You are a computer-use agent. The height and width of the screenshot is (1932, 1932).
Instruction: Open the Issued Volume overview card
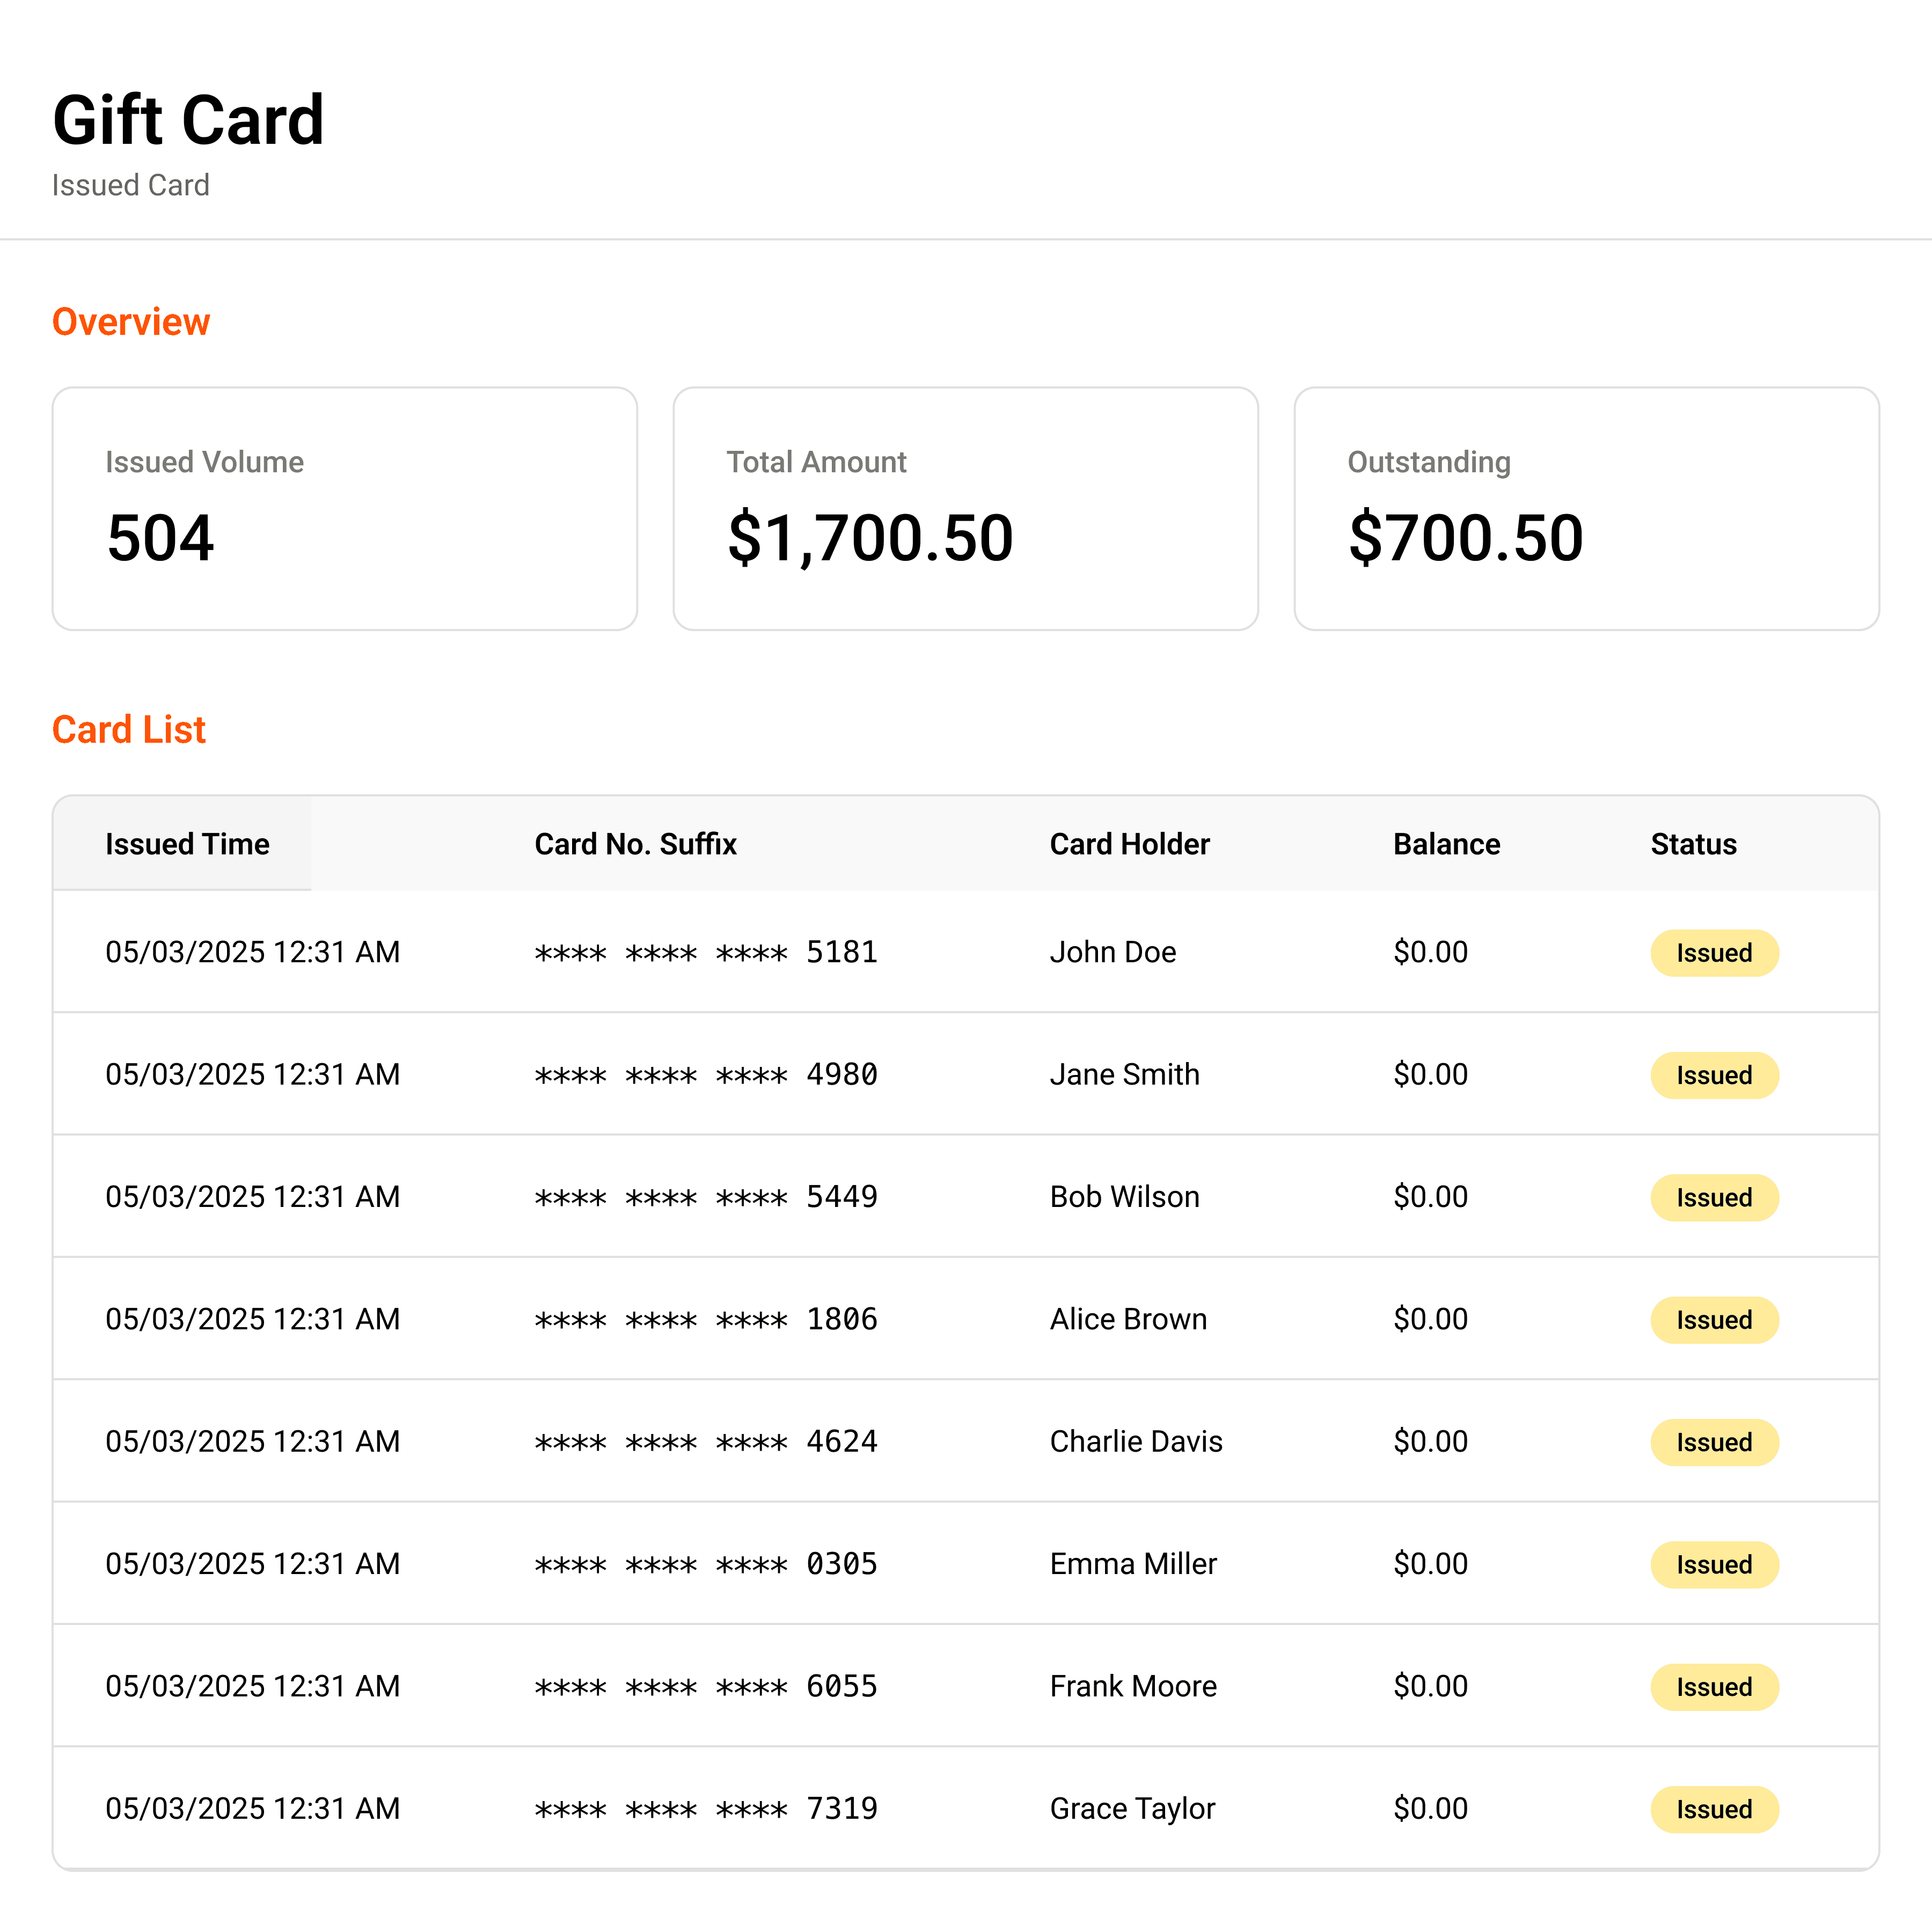click(344, 509)
